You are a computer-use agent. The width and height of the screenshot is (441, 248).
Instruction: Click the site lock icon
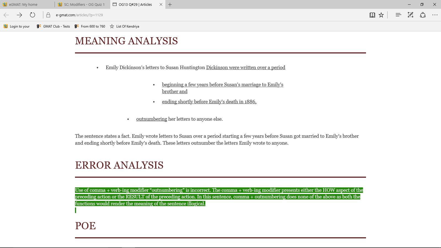(48, 15)
